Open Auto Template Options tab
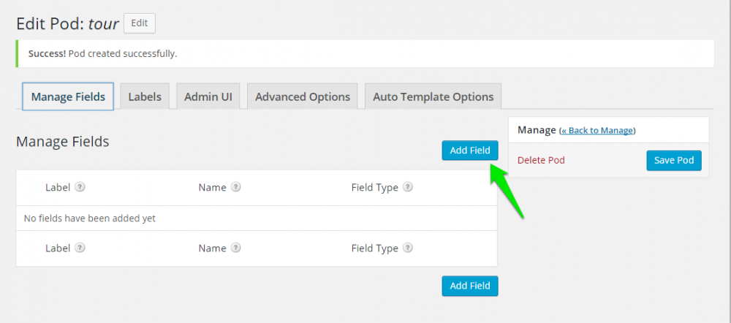This screenshot has width=731, height=323. coord(433,96)
